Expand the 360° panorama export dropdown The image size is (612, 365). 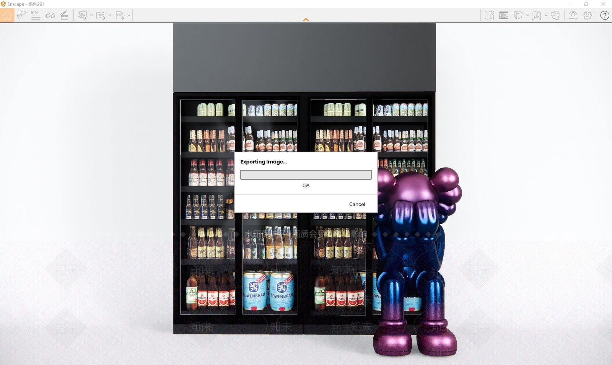[110, 15]
